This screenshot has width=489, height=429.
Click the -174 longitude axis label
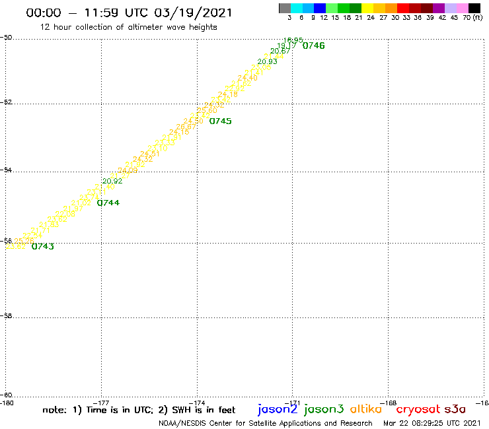click(197, 403)
